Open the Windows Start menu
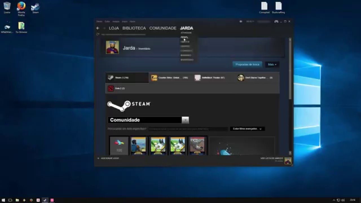 3,200
